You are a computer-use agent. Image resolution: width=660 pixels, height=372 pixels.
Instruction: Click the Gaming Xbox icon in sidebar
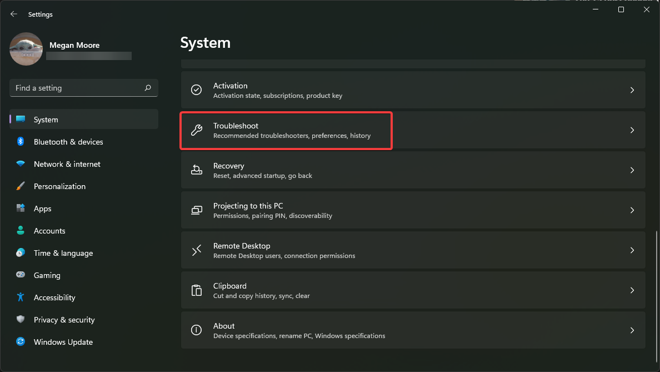point(20,275)
